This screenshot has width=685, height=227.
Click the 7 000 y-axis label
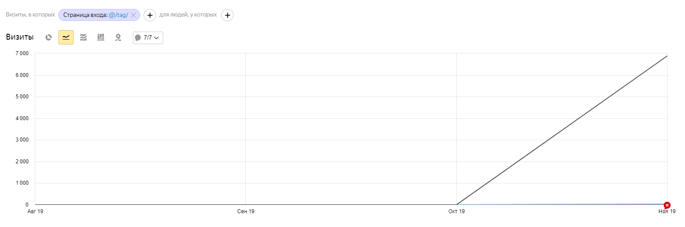(22, 54)
